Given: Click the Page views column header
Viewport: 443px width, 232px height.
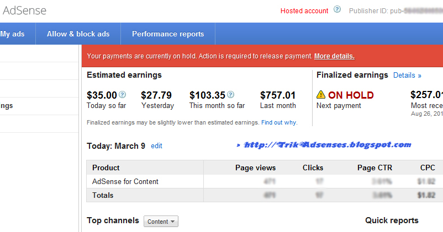Looking at the screenshot, I should click(x=255, y=168).
